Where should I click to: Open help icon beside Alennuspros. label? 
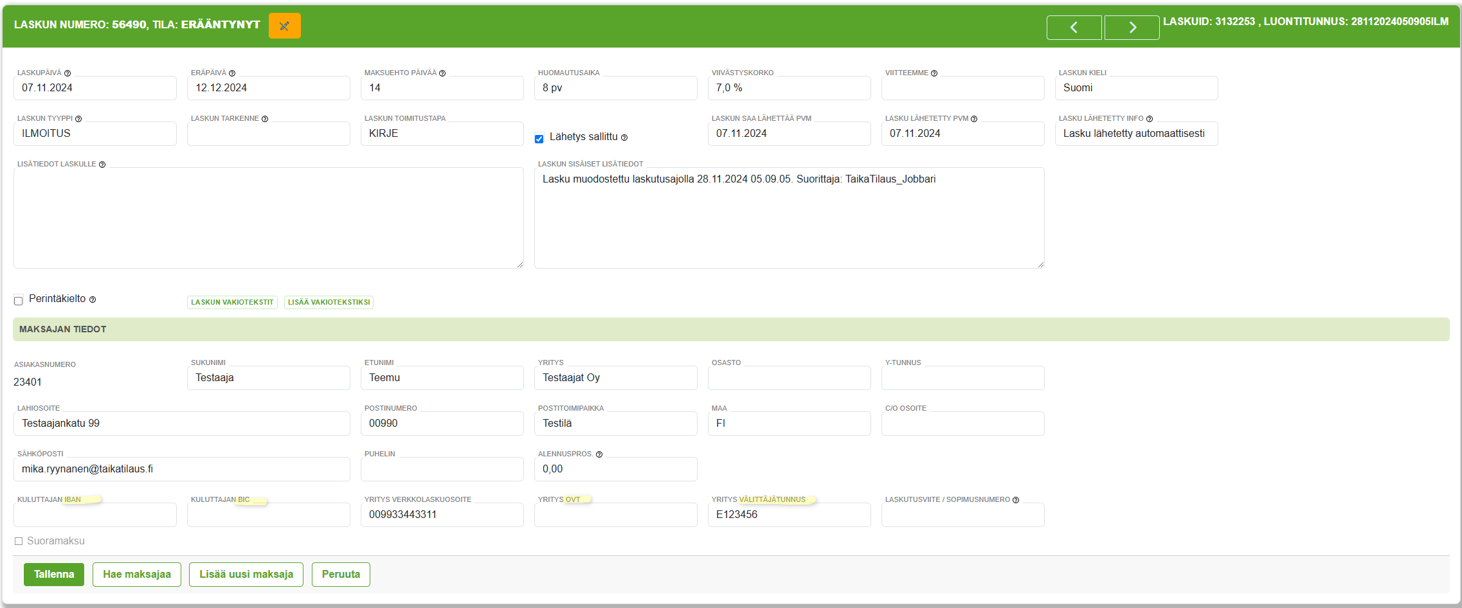click(x=599, y=454)
